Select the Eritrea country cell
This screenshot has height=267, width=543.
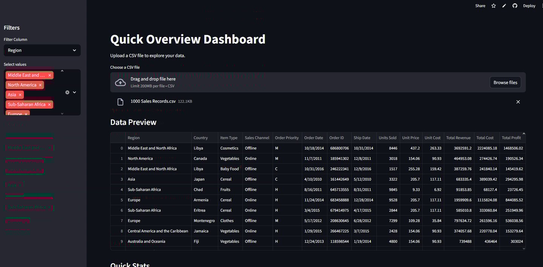point(205,210)
